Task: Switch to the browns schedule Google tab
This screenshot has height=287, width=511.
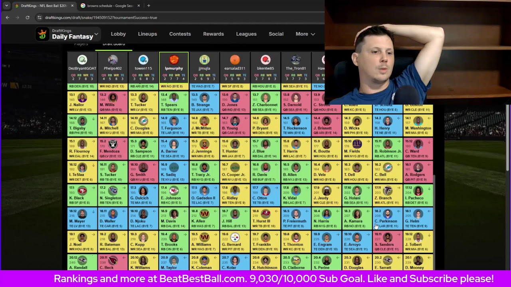Action: 111,6
